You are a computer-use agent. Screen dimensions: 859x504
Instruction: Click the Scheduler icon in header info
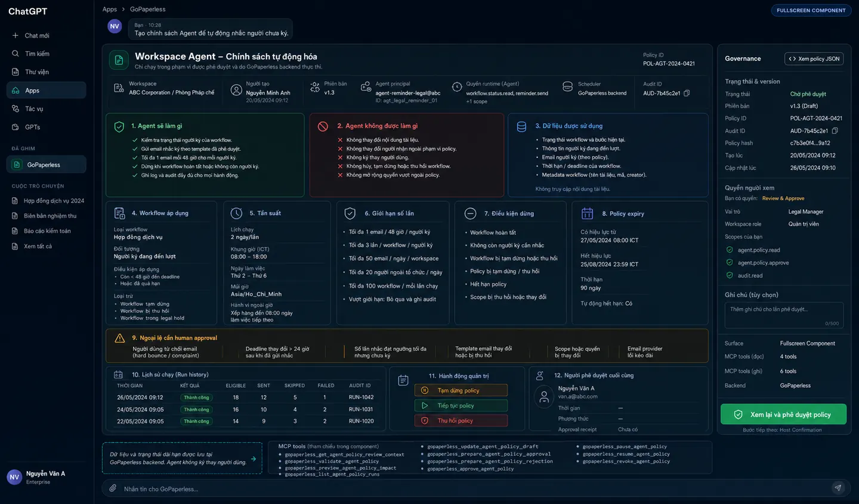pyautogui.click(x=568, y=87)
